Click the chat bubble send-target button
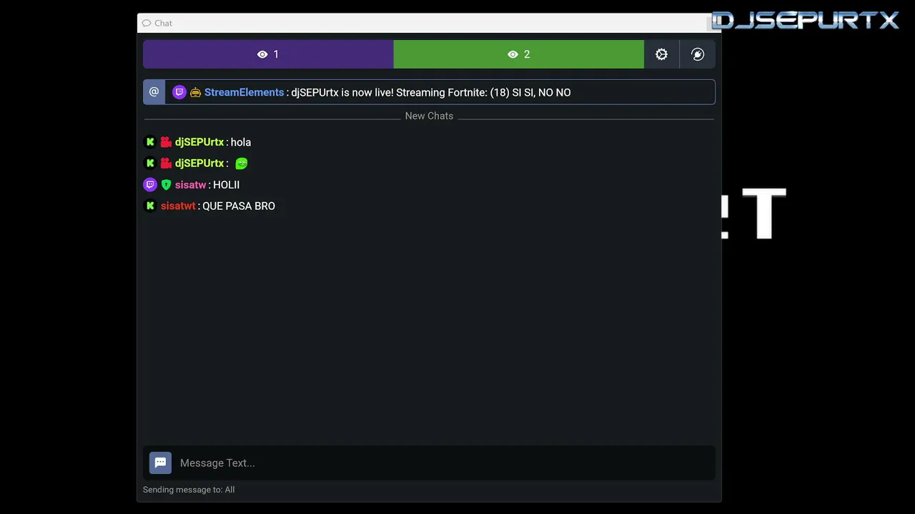The width and height of the screenshot is (915, 514). pos(160,463)
